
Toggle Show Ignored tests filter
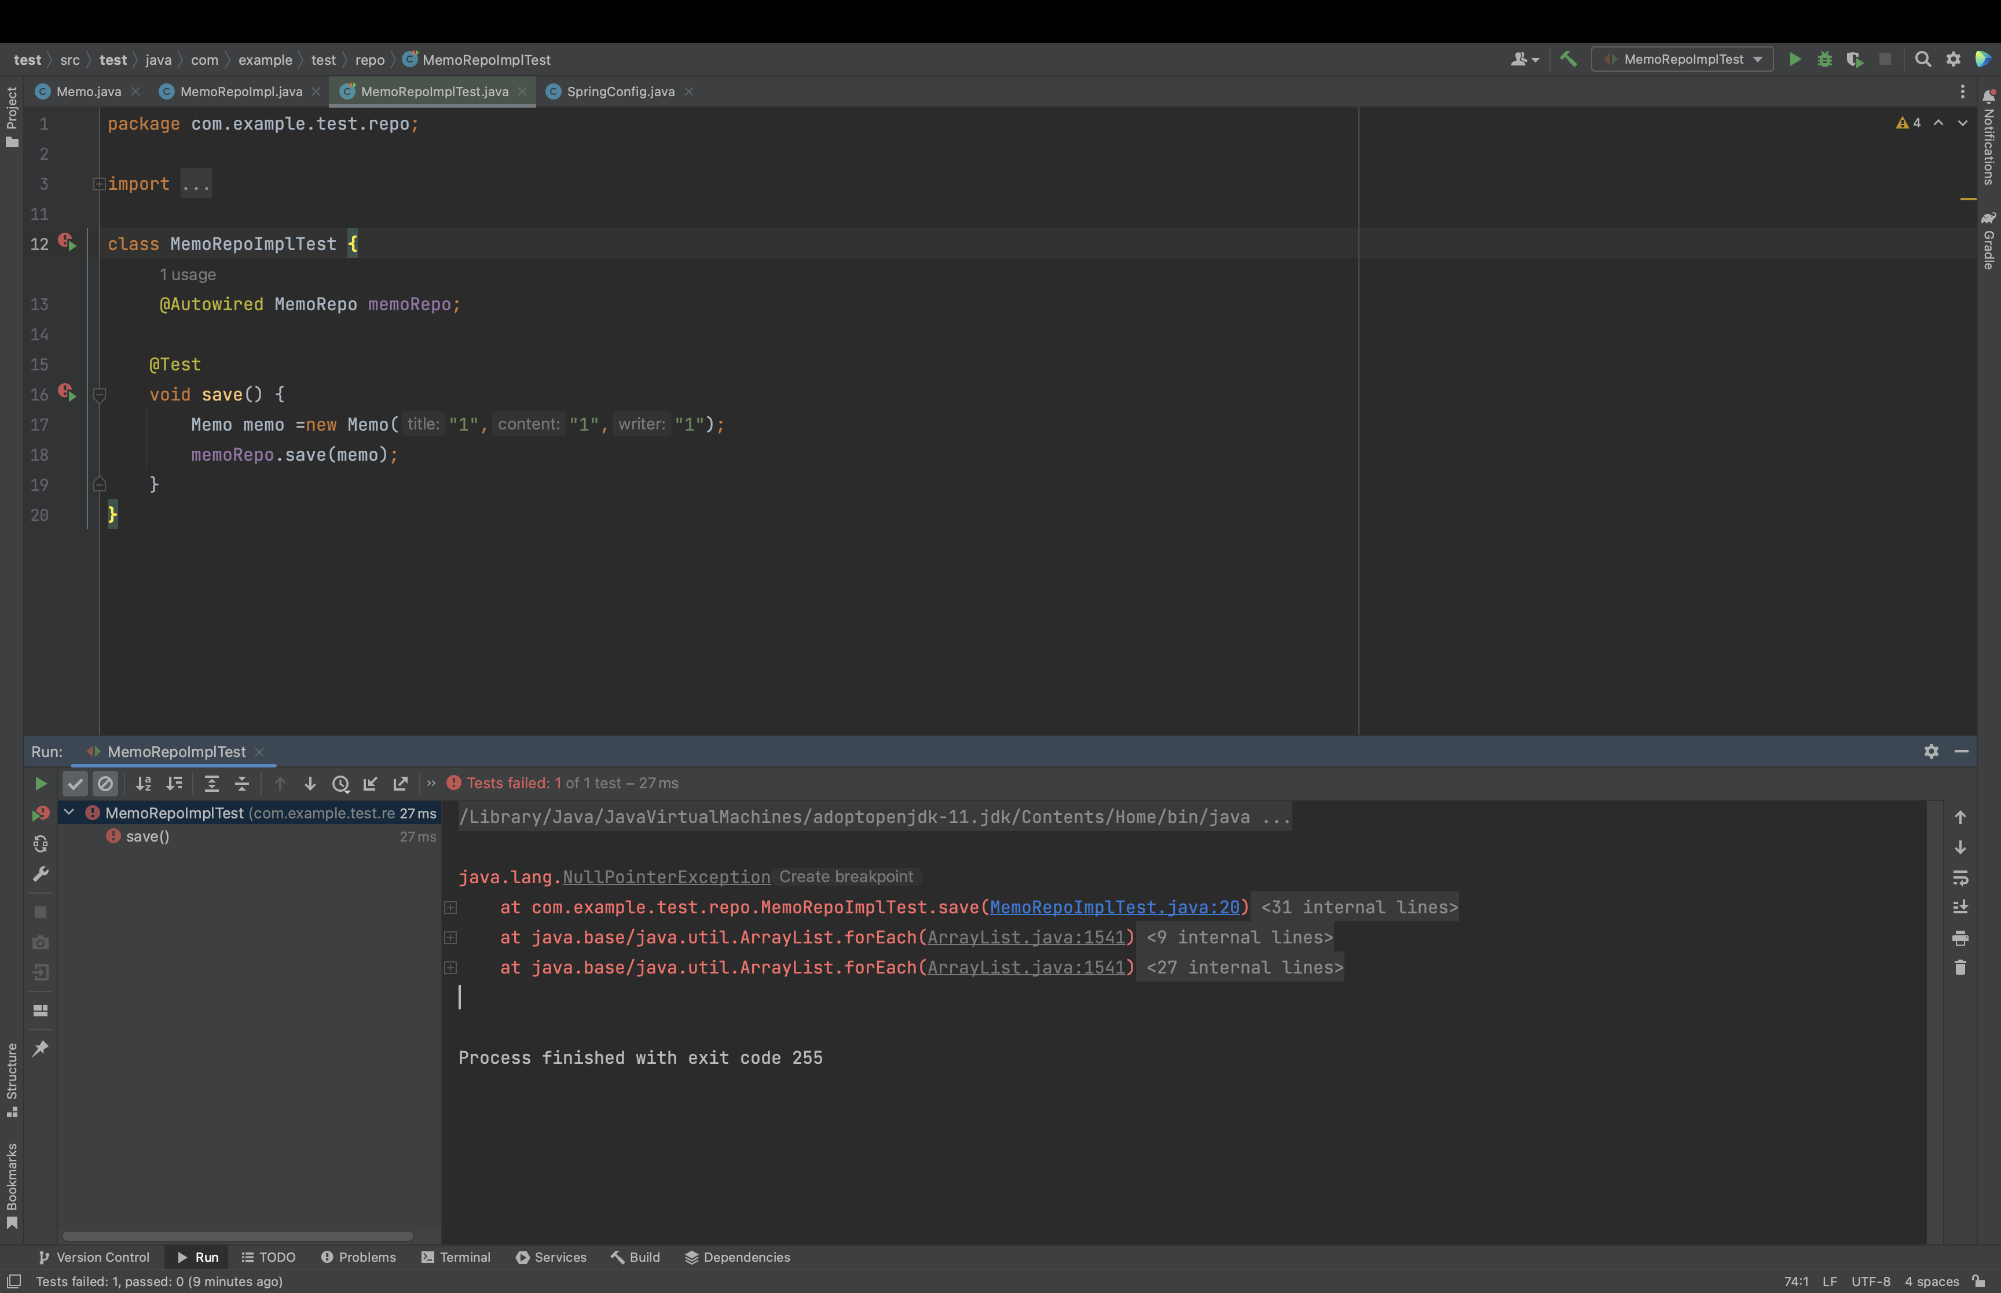[105, 783]
